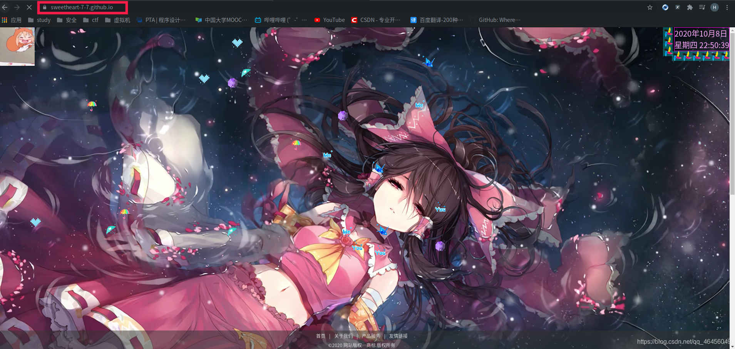The width and height of the screenshot is (735, 349).
Task: Expand the study bookmark folder
Action: (39, 20)
